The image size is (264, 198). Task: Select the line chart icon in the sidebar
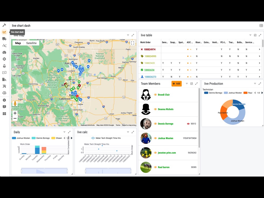point(4,32)
